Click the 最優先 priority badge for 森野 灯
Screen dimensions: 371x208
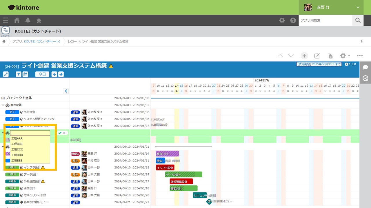tap(75, 154)
